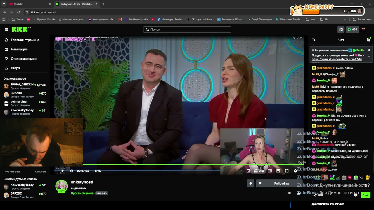Image resolution: width=374 pixels, height=210 pixels.
Task: Open the Kick hamburger sidebar menu
Action: 6,29
